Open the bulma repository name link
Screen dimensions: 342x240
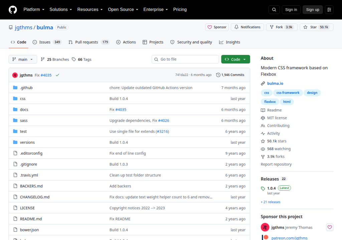click(x=45, y=27)
